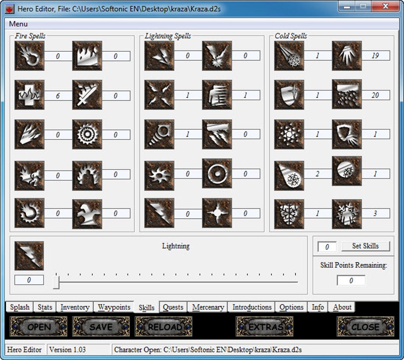
Task: Click the Cold Spells level field showing 19
Action: [x=375, y=56]
